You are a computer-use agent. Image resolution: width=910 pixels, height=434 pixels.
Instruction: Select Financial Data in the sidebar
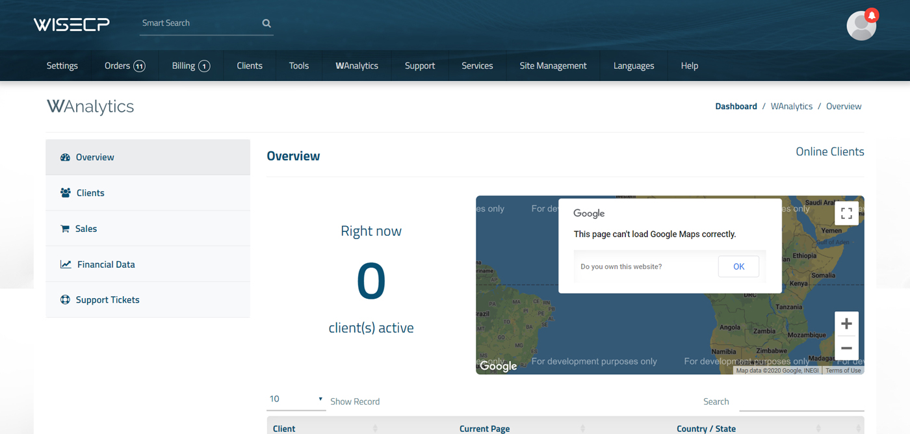[148, 264]
